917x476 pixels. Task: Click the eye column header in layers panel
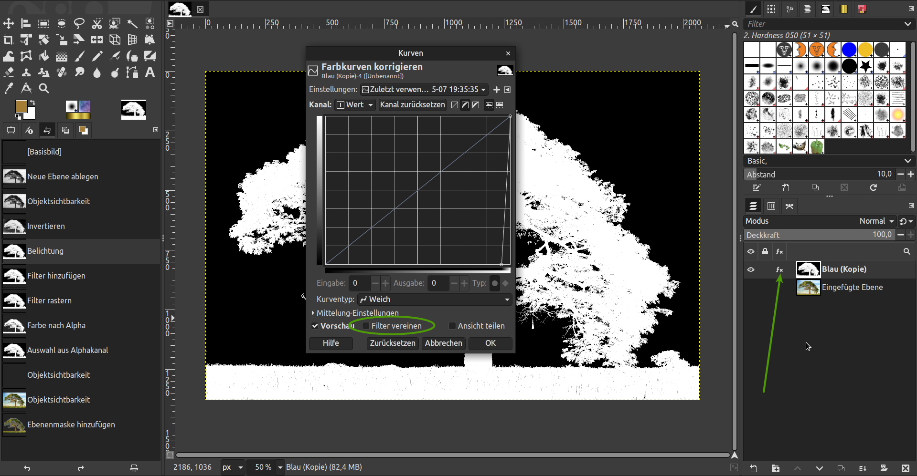coord(751,251)
